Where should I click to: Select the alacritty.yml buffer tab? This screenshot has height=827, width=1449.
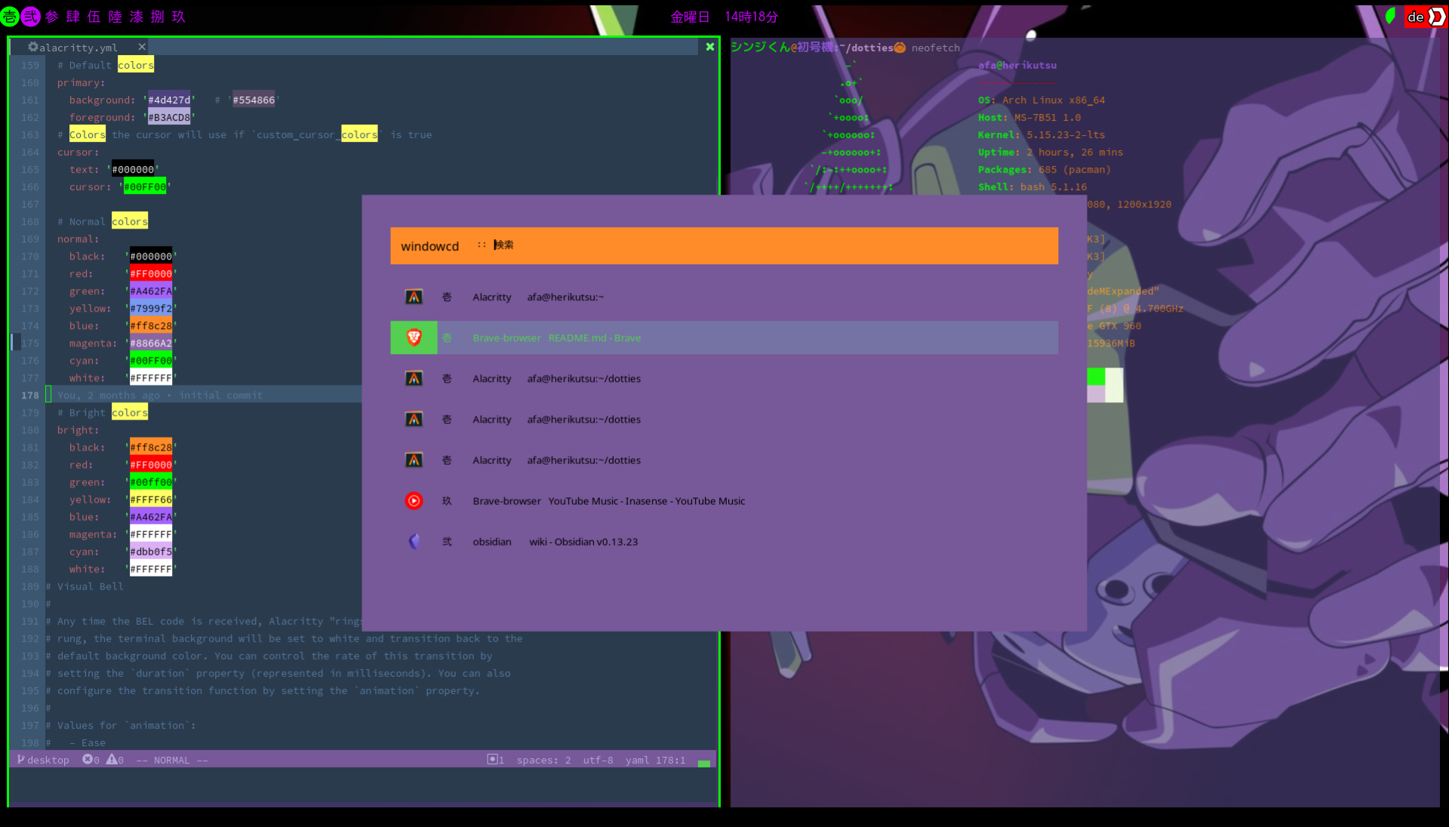pyautogui.click(x=78, y=47)
